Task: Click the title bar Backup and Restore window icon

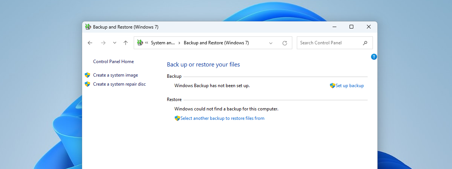Action: tap(88, 27)
